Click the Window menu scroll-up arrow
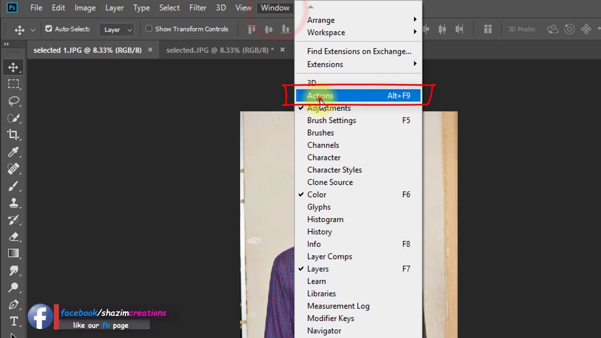Viewport: 601px width, 338px height. point(311,7)
